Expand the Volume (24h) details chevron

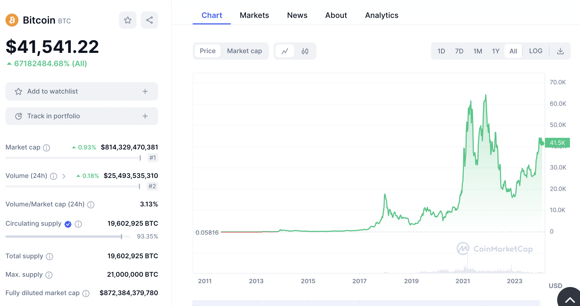click(64, 176)
